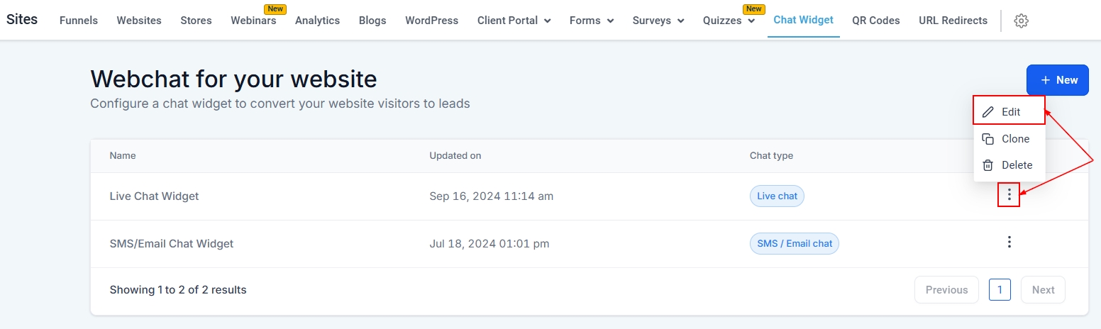Click the Next pagination button
This screenshot has width=1101, height=329.
pos(1043,290)
